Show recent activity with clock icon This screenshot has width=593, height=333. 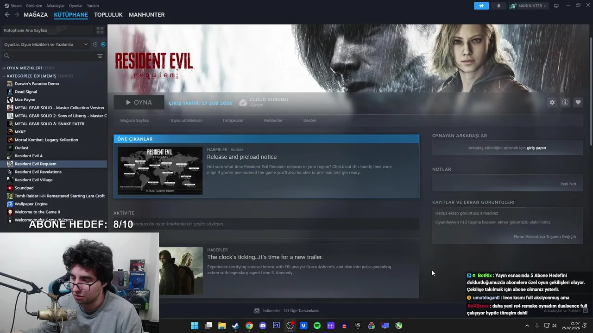click(95, 44)
